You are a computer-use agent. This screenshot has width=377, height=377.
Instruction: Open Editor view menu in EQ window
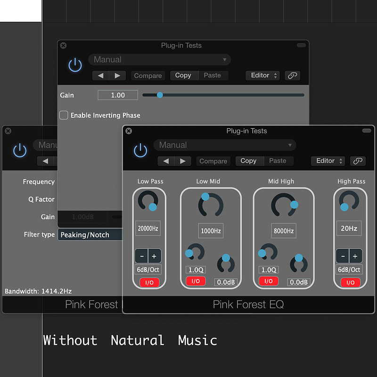328,161
